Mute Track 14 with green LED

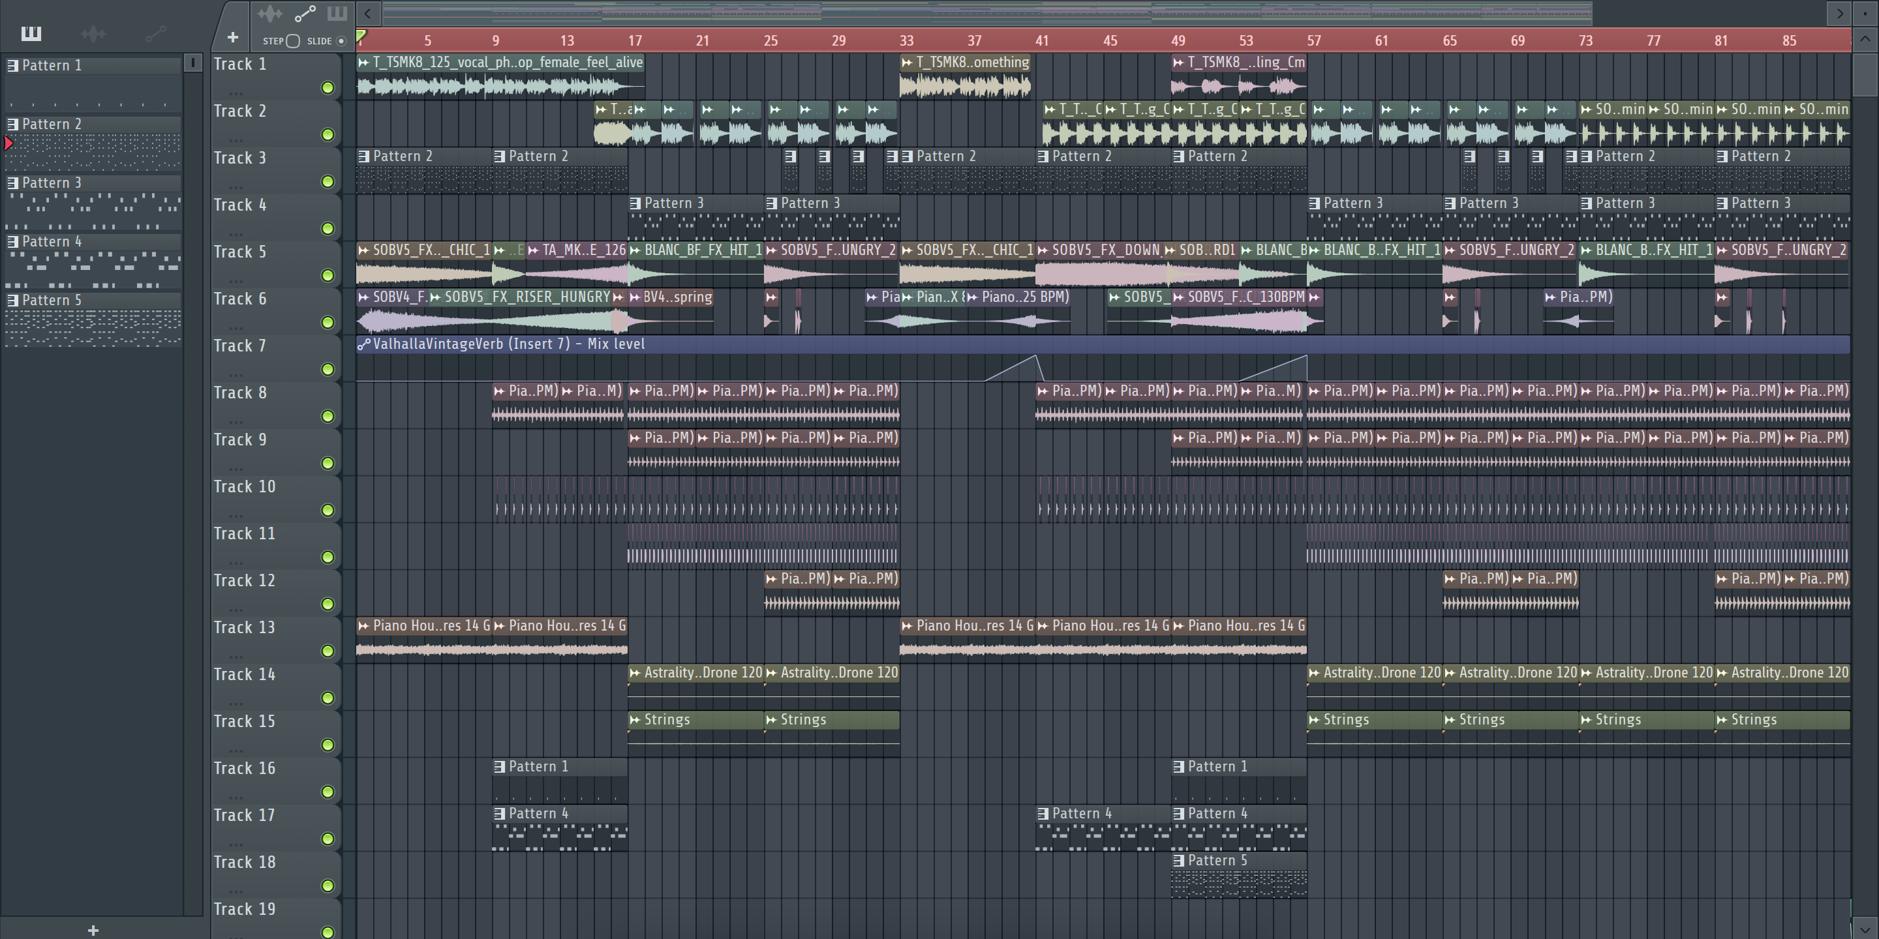(328, 698)
